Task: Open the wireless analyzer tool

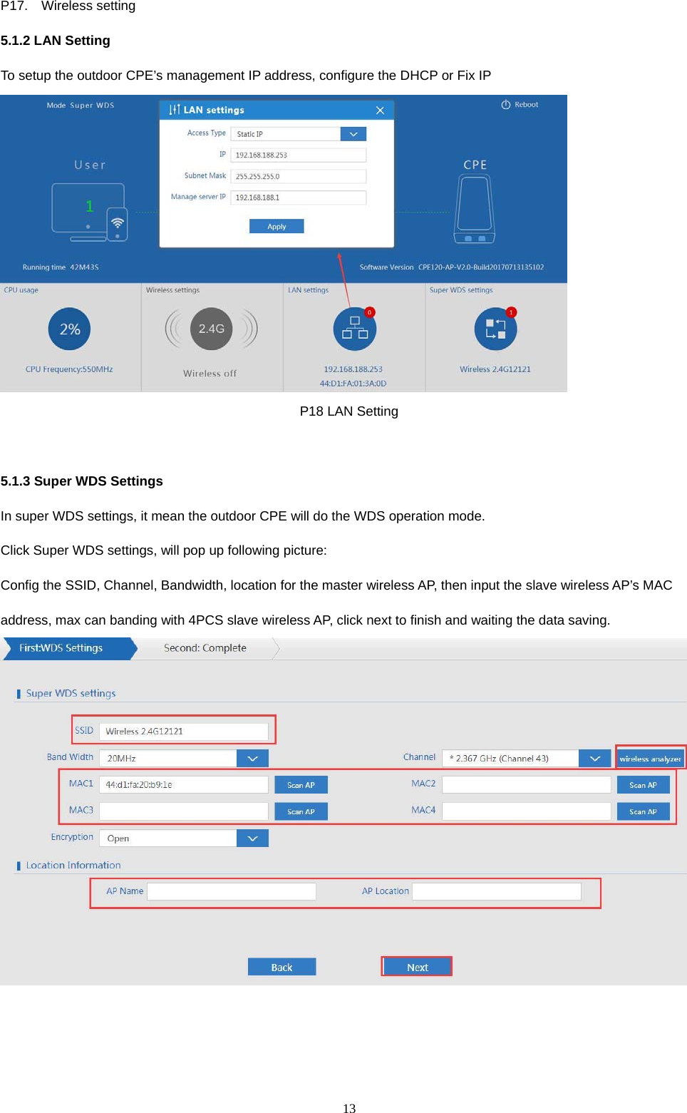Action: coord(649,758)
